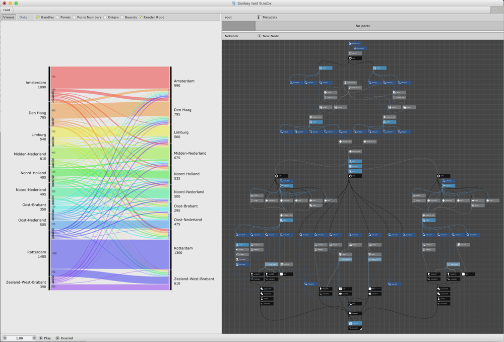Click the Rewind label in the animation bar
The height and width of the screenshot is (342, 504).
[67, 338]
